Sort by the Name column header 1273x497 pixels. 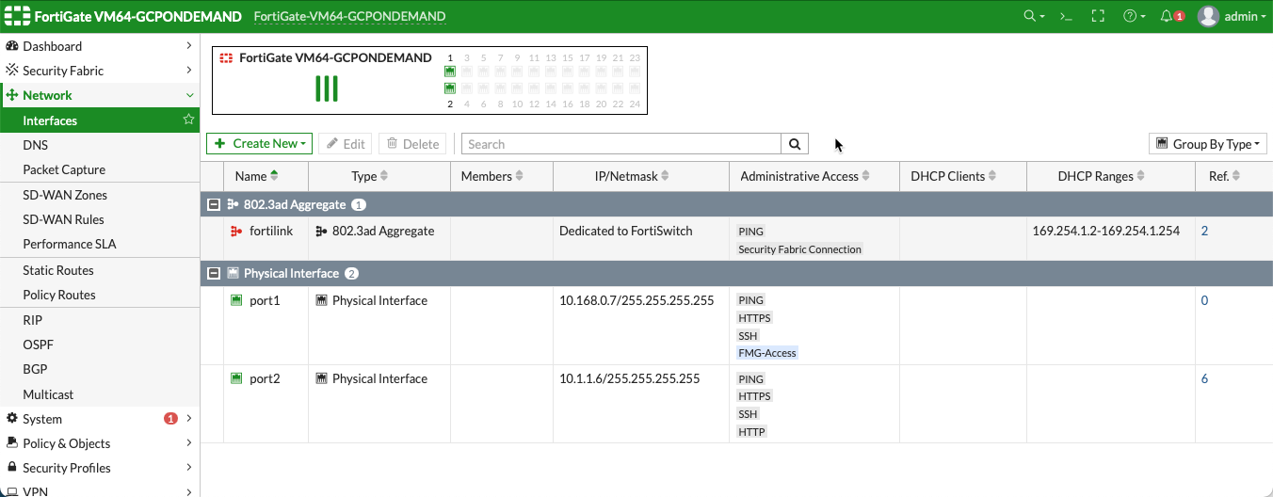pos(251,176)
